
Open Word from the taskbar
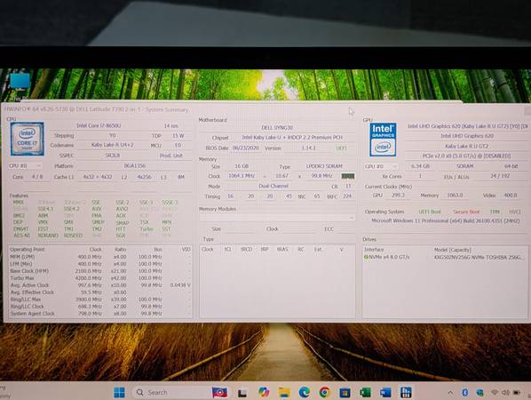tap(385, 393)
